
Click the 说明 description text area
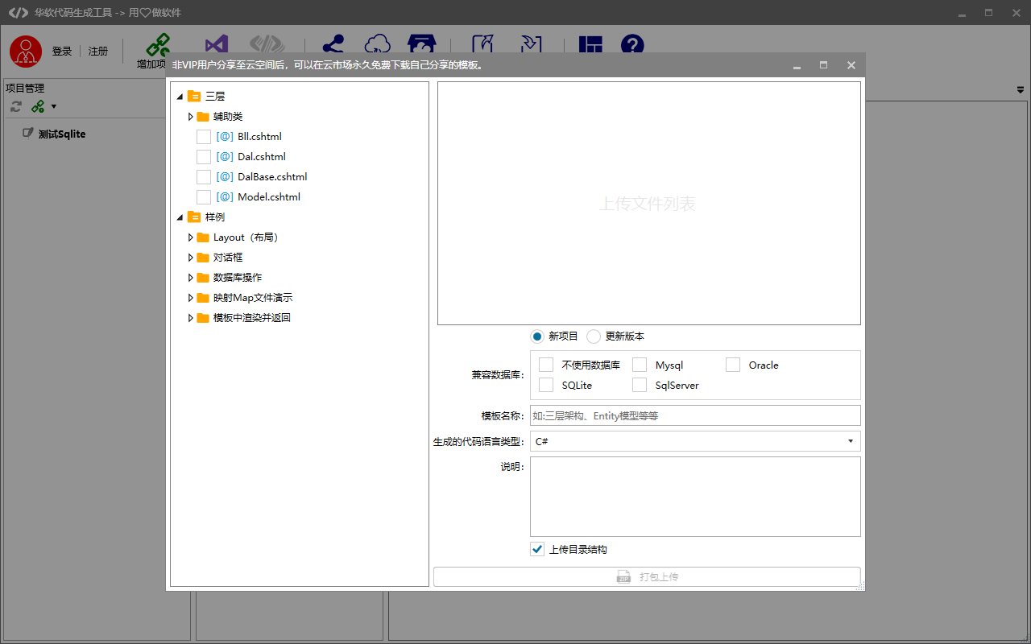695,497
